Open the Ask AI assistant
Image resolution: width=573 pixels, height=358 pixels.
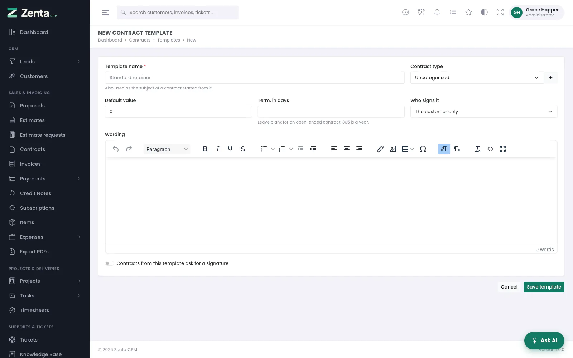tap(544, 340)
